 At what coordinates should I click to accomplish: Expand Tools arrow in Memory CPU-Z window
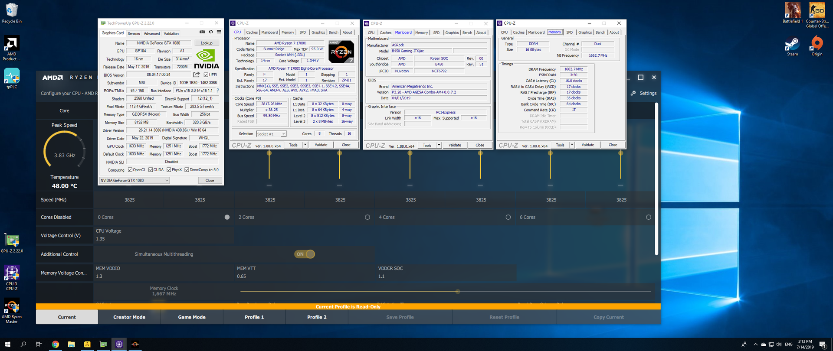coord(572,145)
